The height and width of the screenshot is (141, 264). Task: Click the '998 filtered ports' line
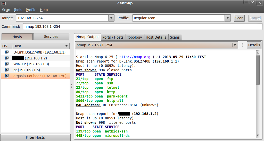click(106, 122)
